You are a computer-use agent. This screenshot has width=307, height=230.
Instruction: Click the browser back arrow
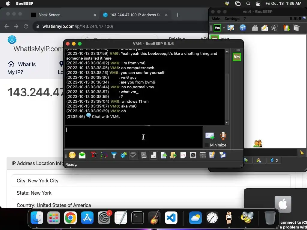(7, 26)
